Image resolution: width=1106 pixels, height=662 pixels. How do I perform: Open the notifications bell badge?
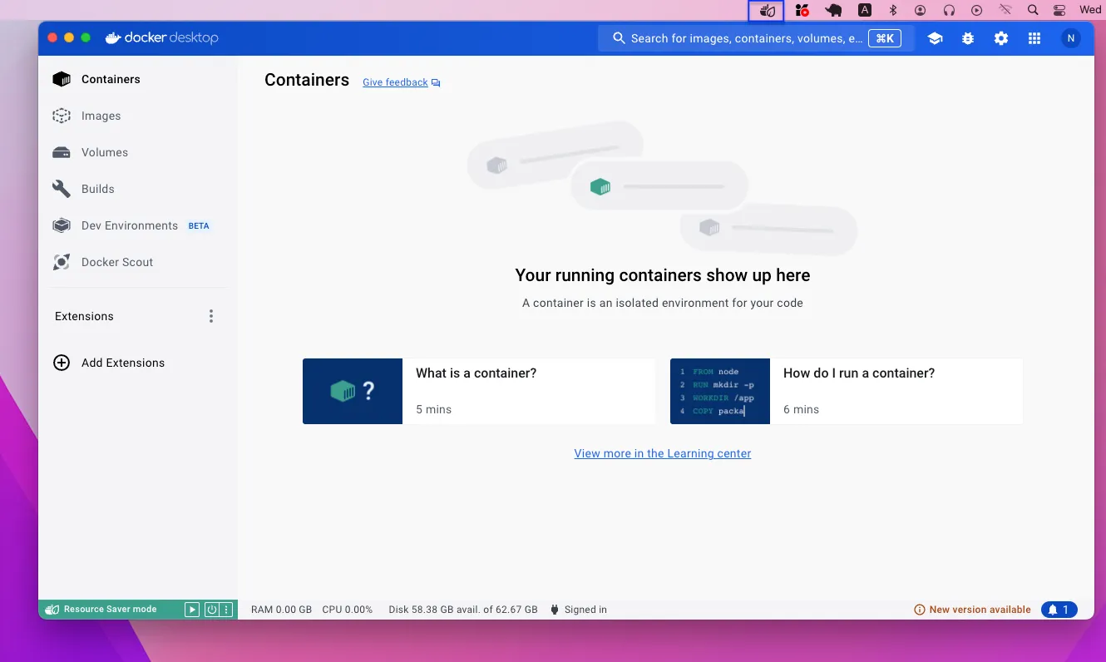tap(1059, 610)
